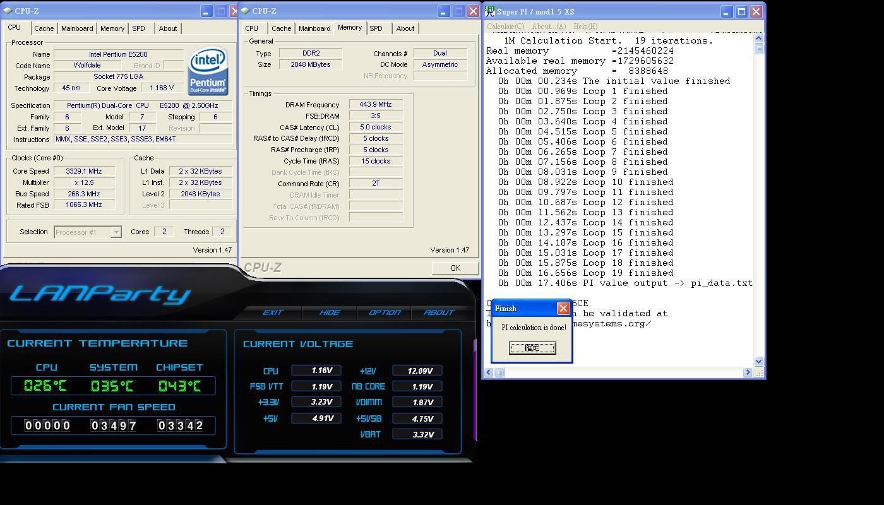This screenshot has height=505, width=884.
Task: Switch to Memory tab in left CPU-Z
Action: click(x=112, y=28)
